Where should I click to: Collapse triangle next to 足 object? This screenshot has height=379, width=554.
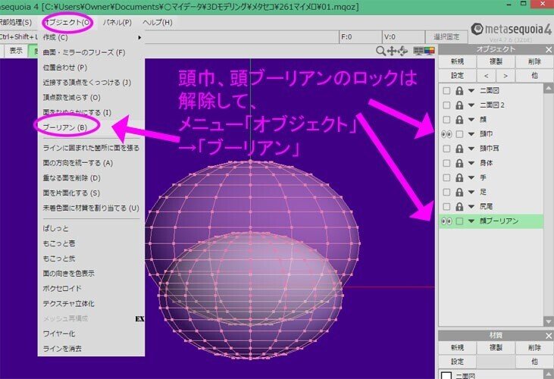click(x=471, y=192)
